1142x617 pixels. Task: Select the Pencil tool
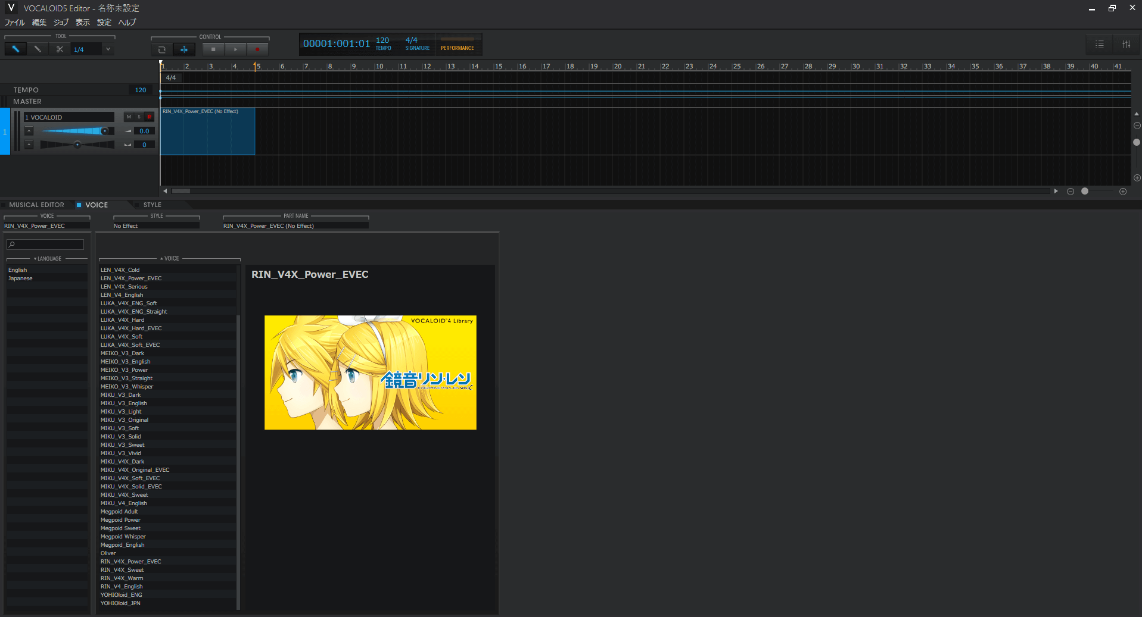coord(37,49)
